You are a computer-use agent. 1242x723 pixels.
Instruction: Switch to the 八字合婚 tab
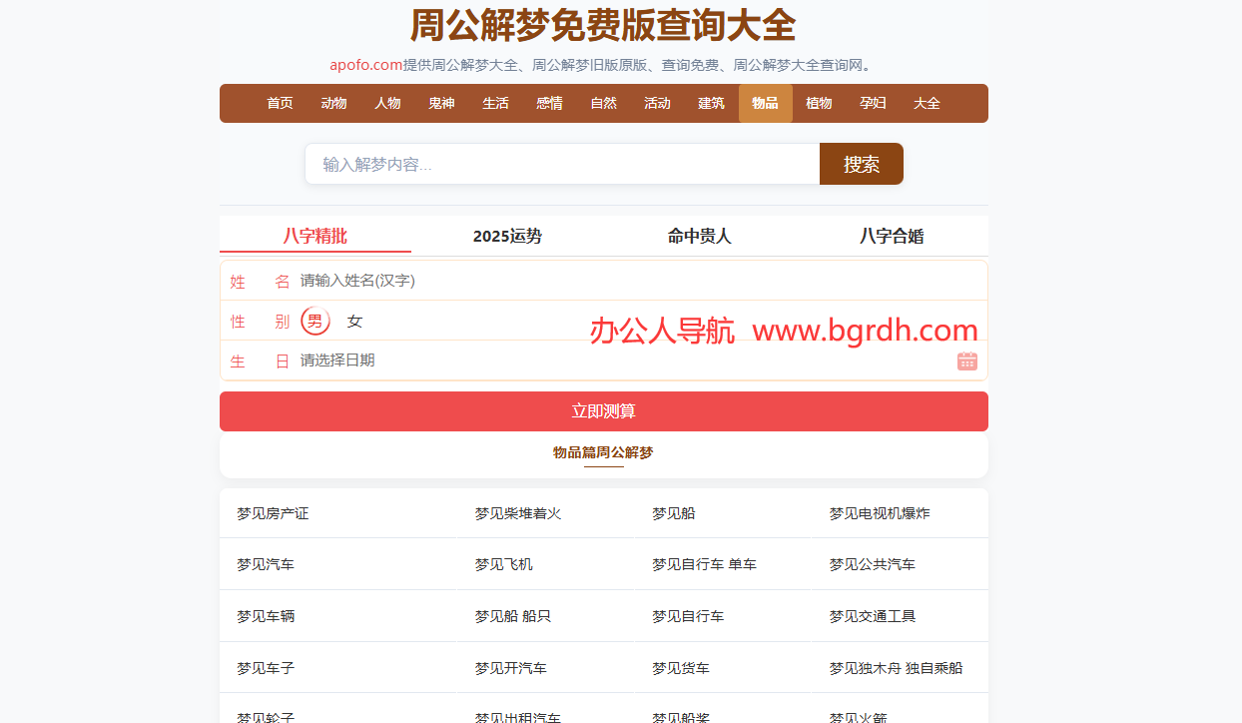point(892,236)
